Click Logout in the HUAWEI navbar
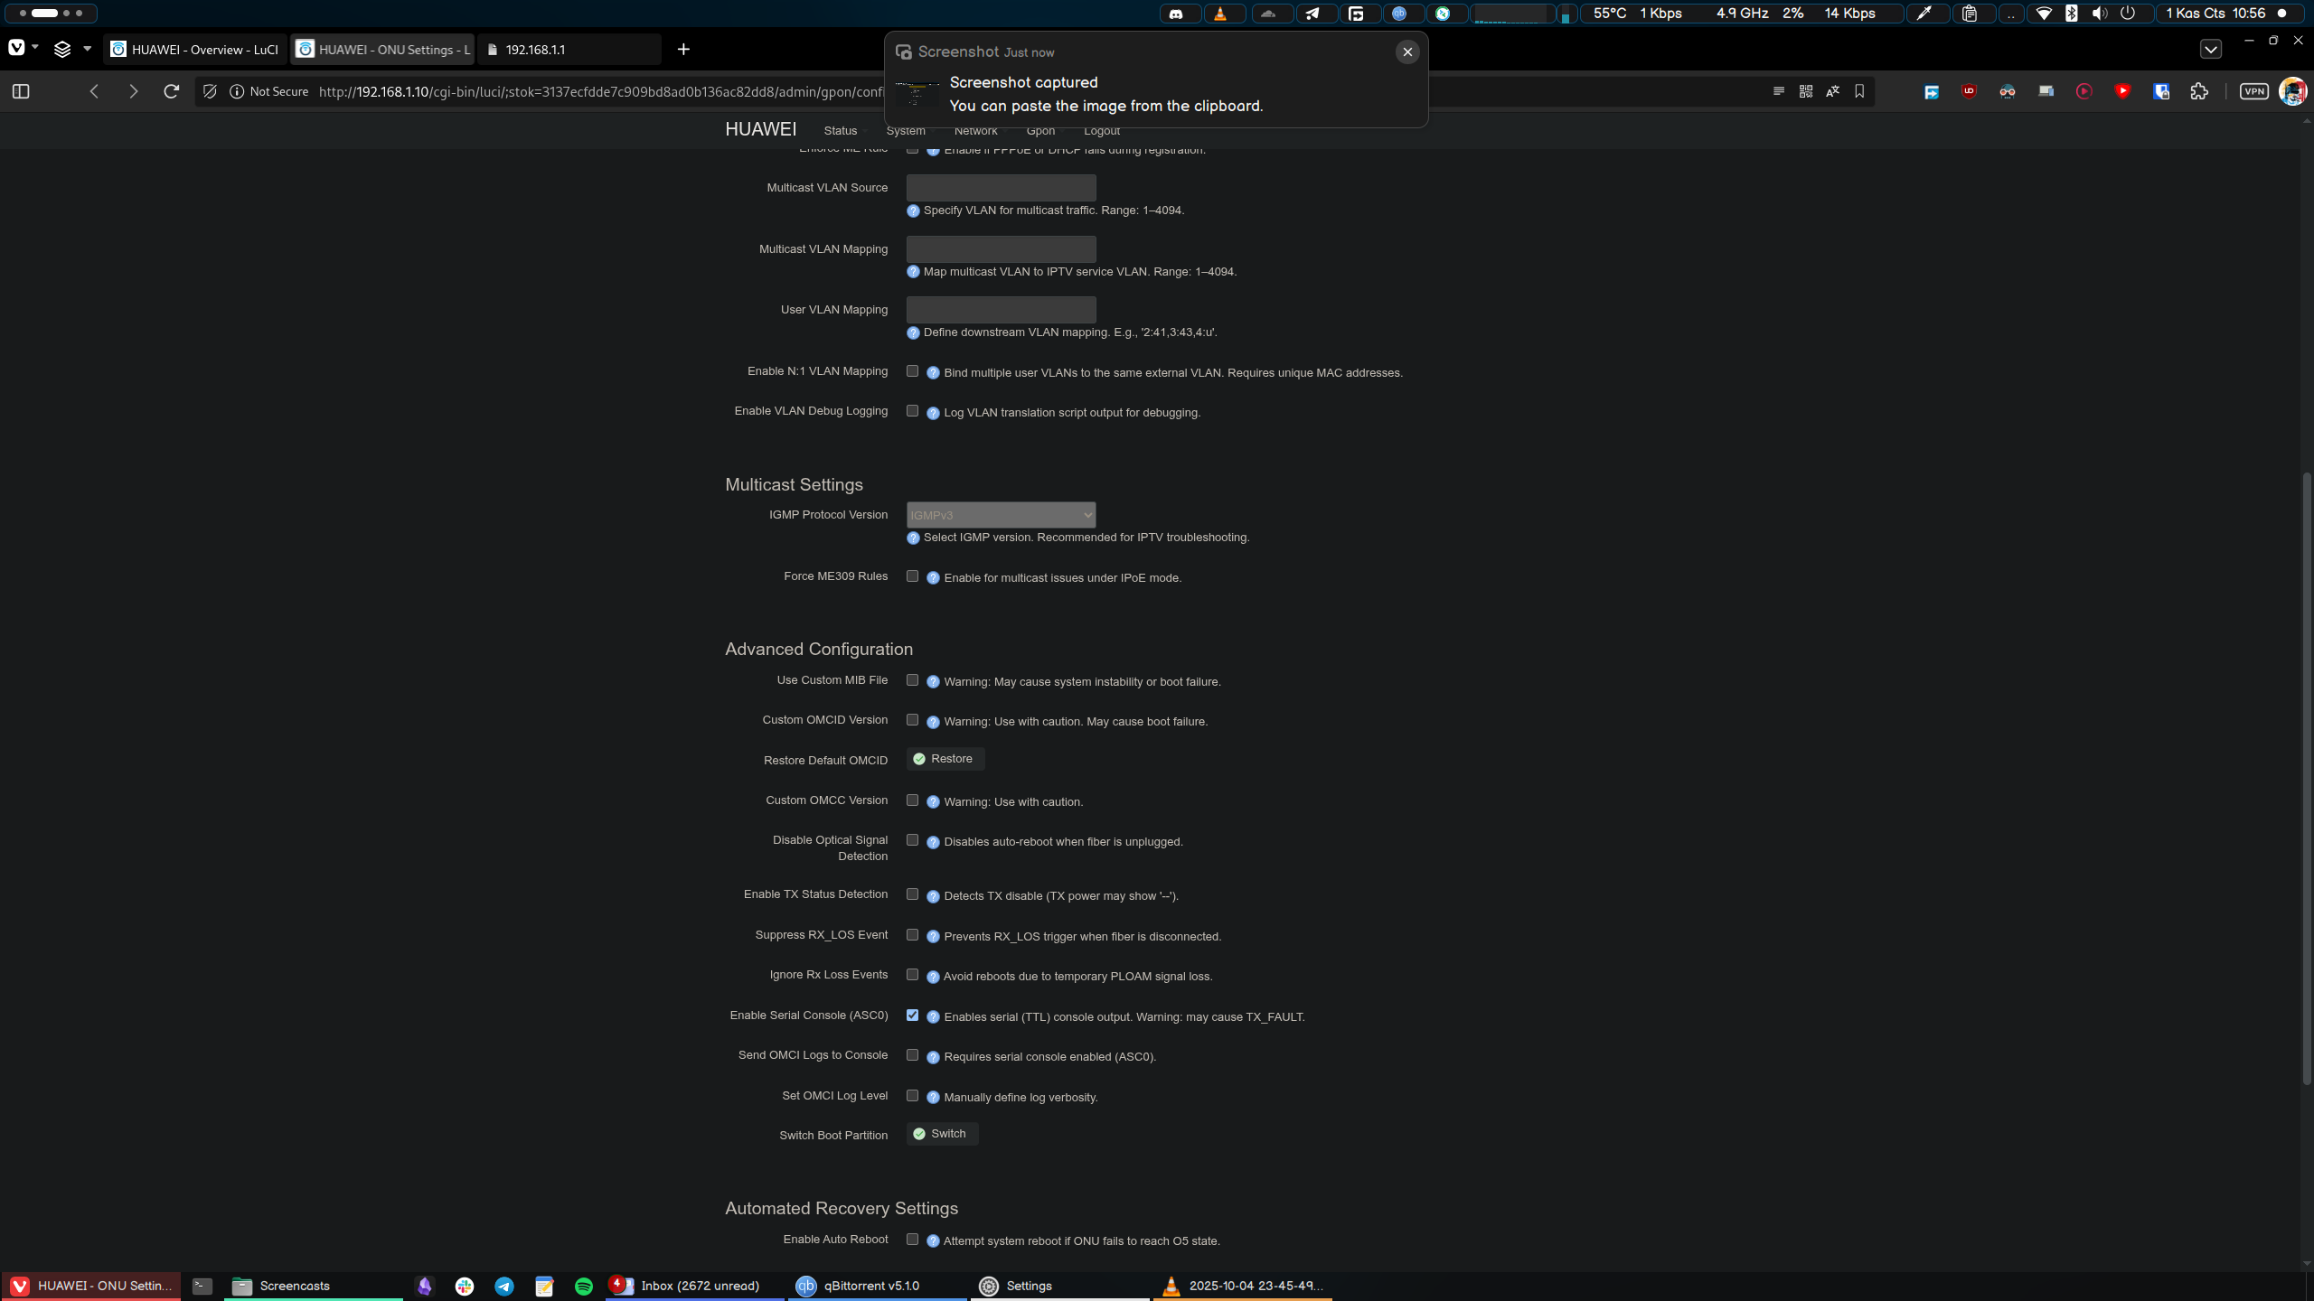2314x1301 pixels. coord(1101,131)
